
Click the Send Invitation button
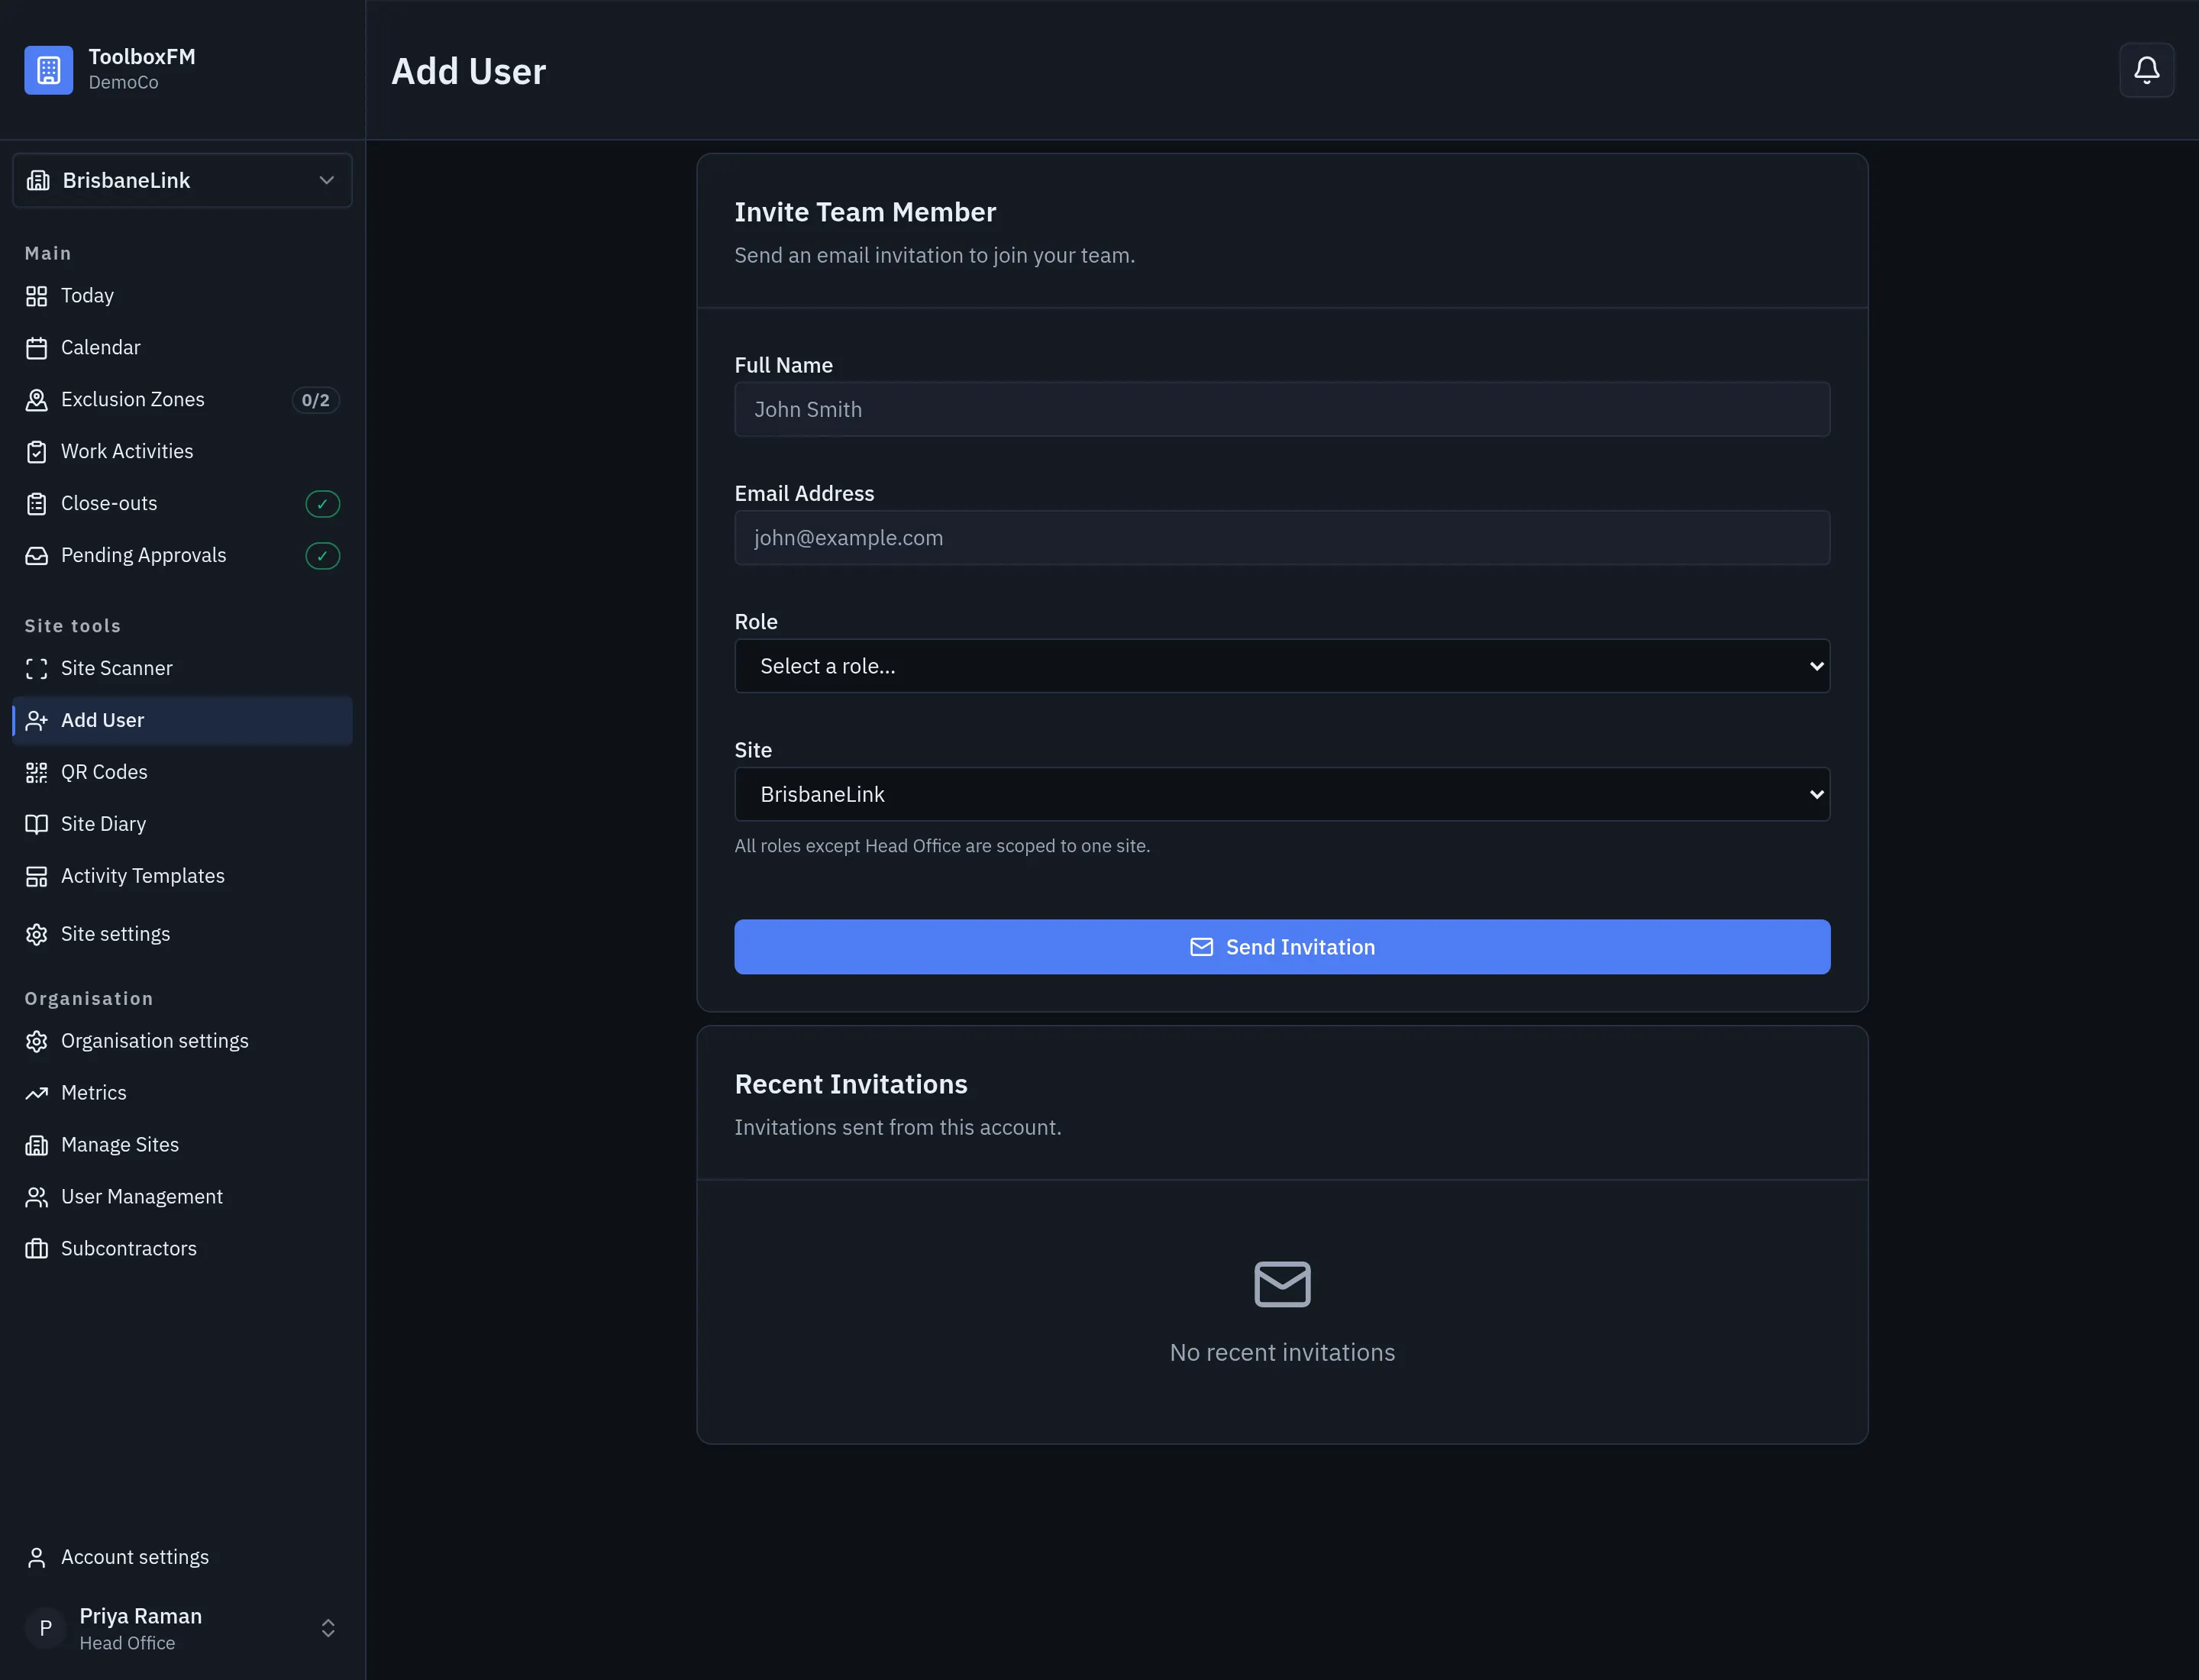pos(1282,947)
